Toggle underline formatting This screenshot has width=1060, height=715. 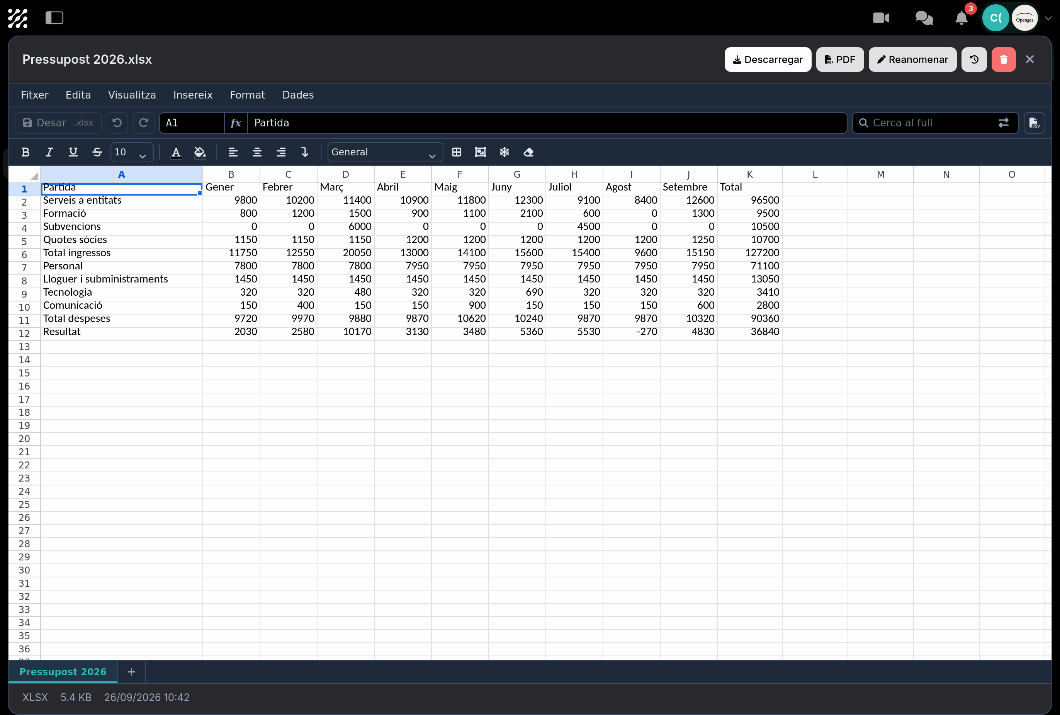coord(73,152)
